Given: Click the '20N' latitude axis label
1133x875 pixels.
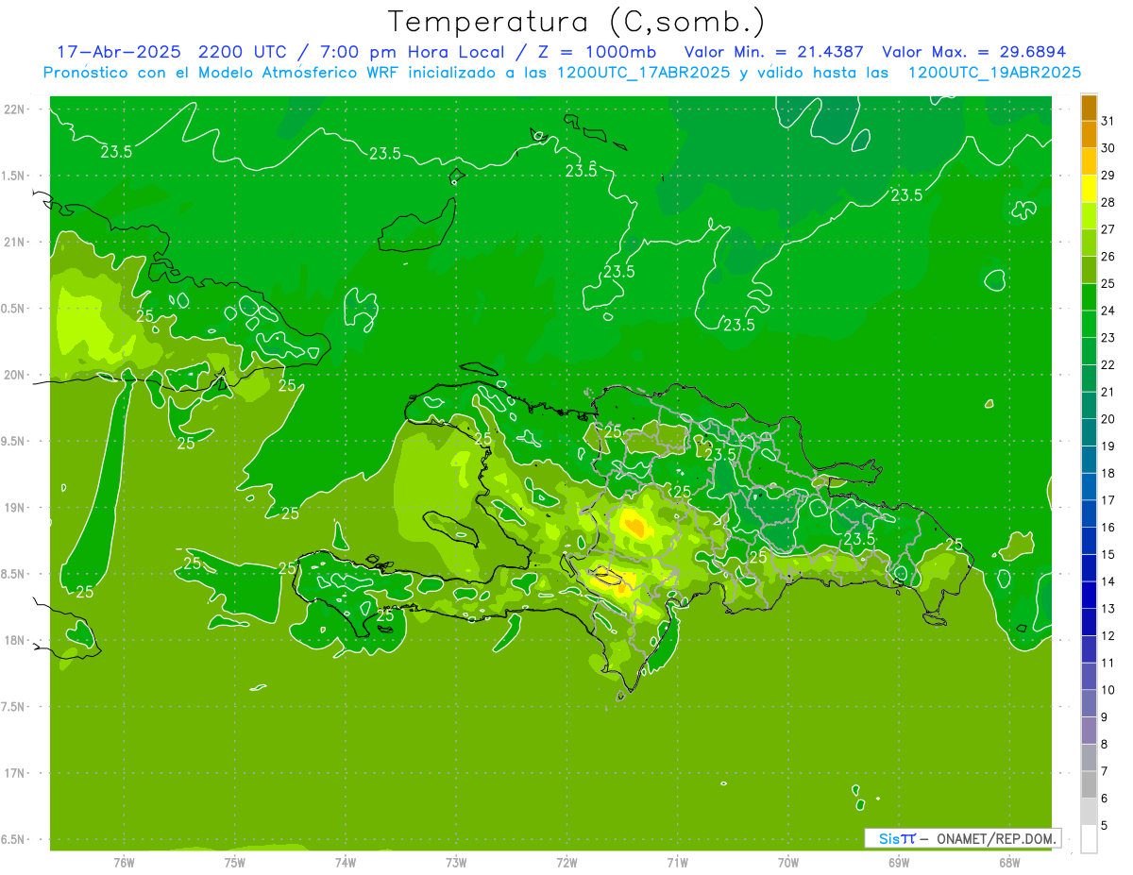Looking at the screenshot, I should click(x=15, y=375).
